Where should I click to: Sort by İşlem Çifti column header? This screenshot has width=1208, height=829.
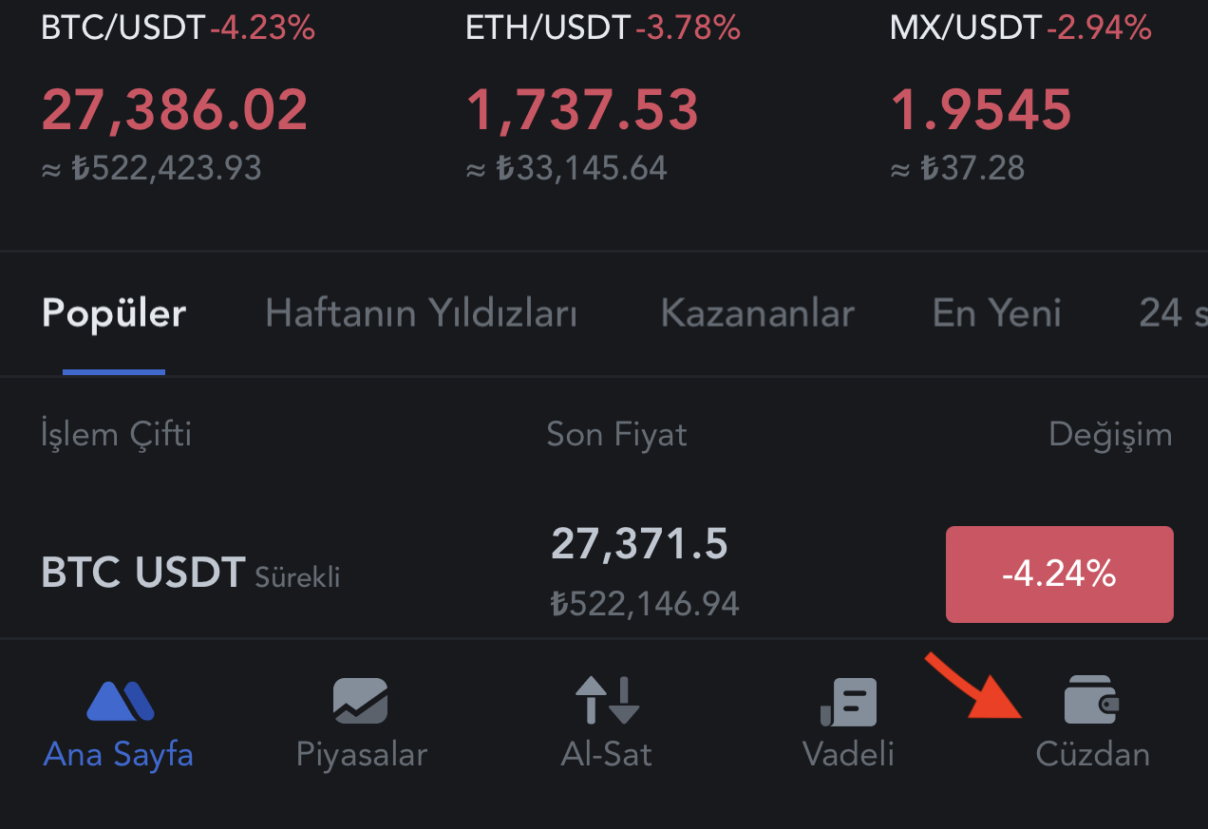tap(117, 435)
